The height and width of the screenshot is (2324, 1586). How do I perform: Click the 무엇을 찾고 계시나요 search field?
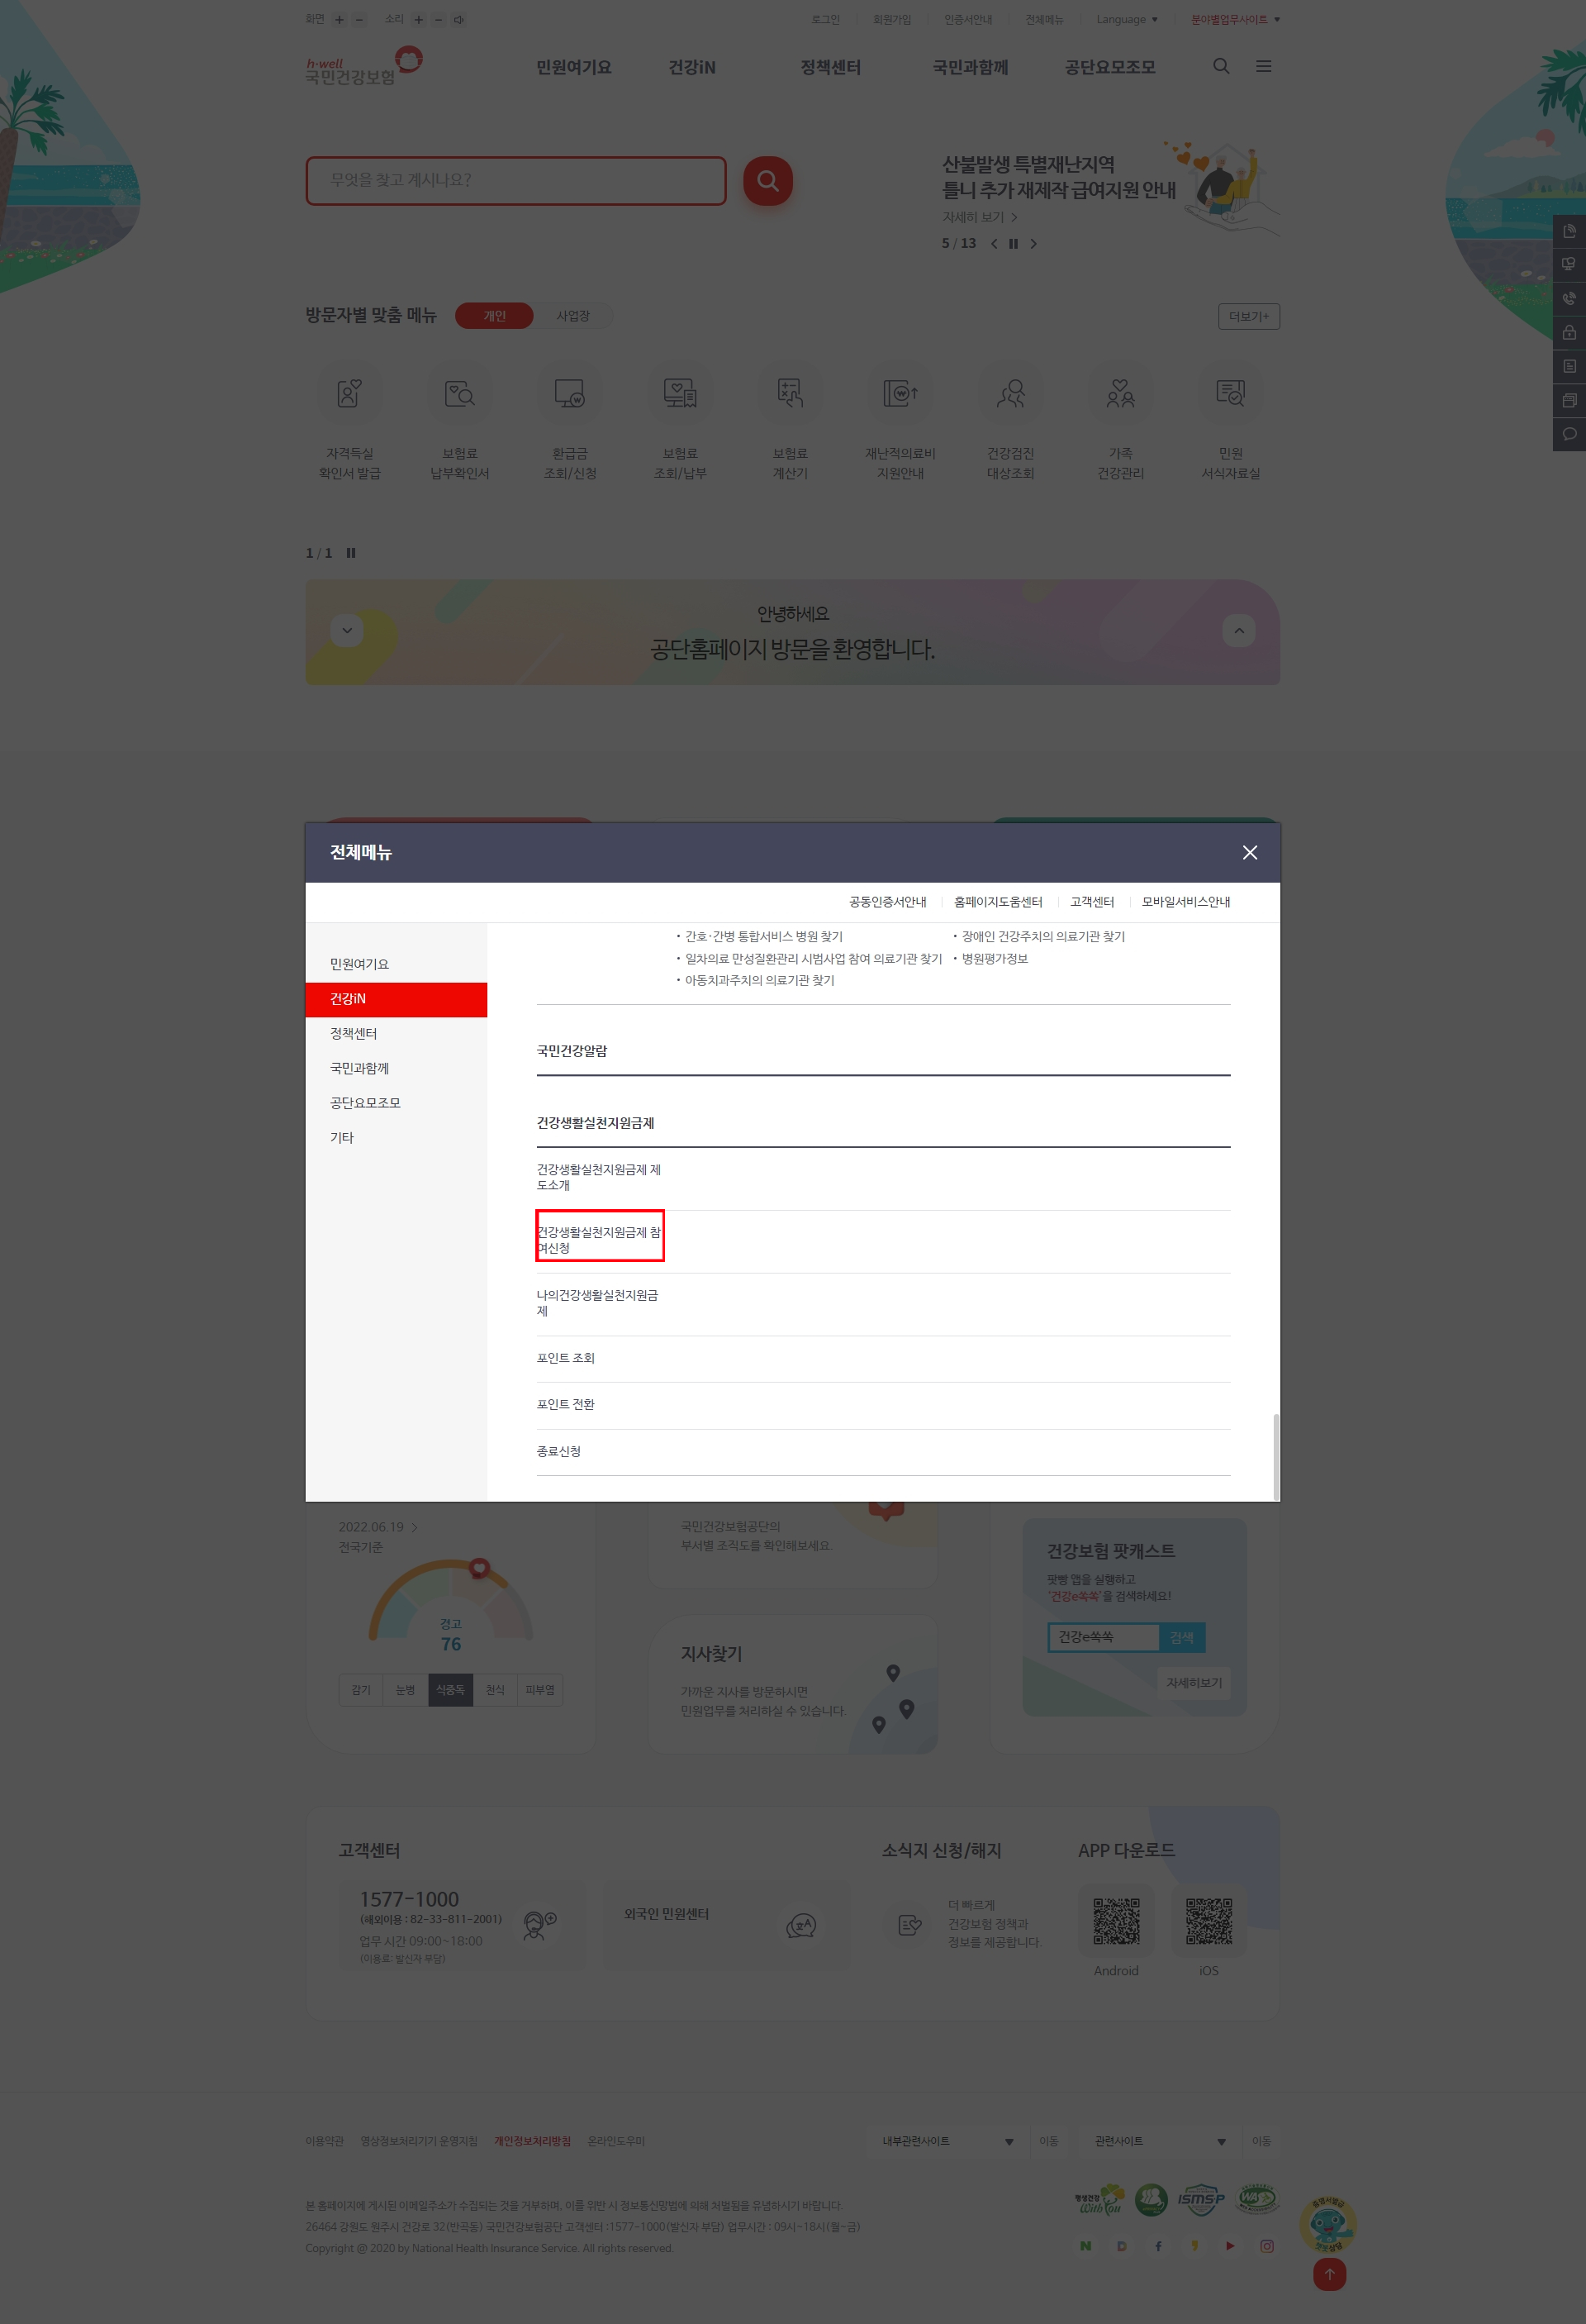[x=515, y=180]
